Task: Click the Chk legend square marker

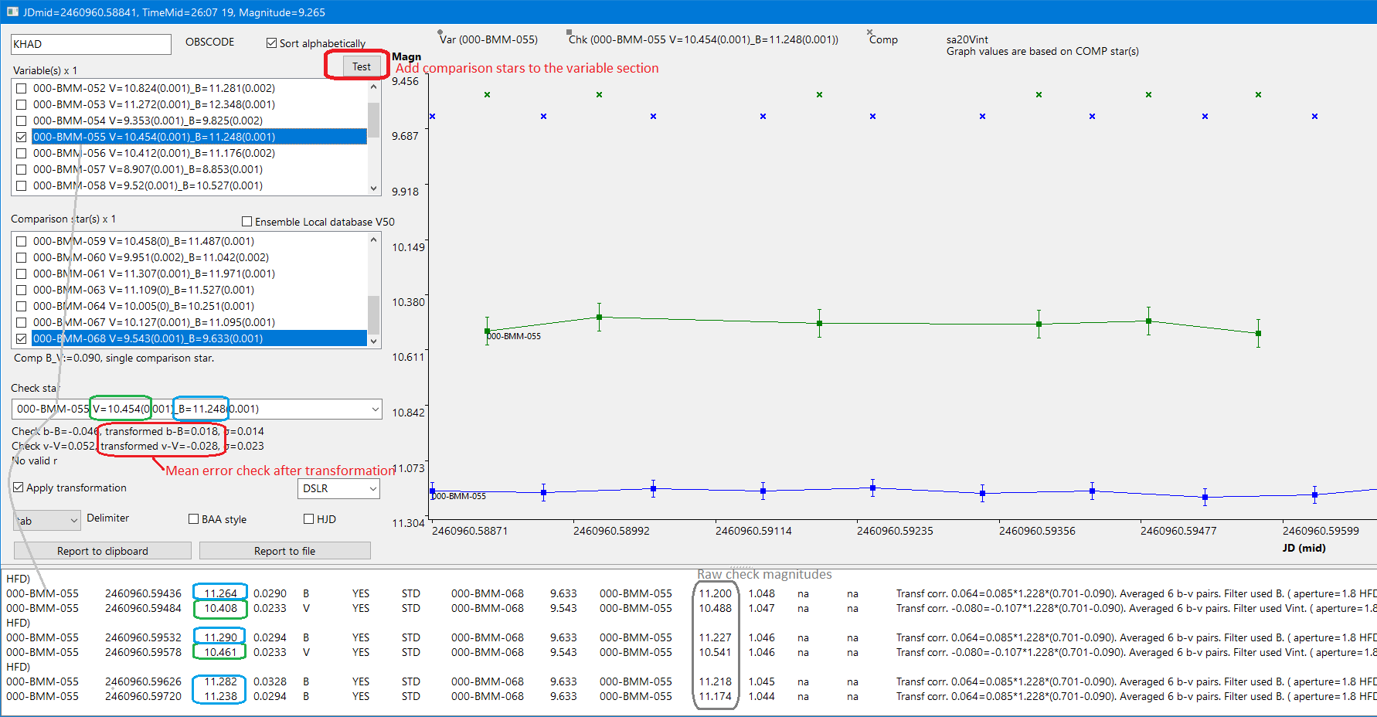Action: [569, 32]
